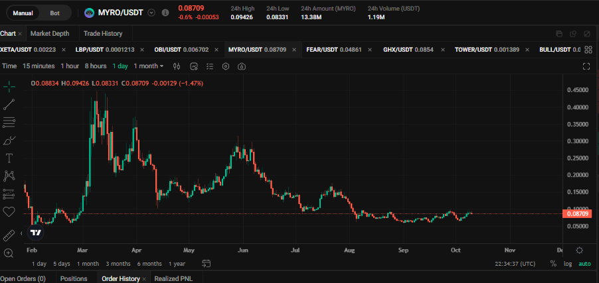599x283 pixels.
Task: Open the checklist templates icon
Action: [x=210, y=66]
